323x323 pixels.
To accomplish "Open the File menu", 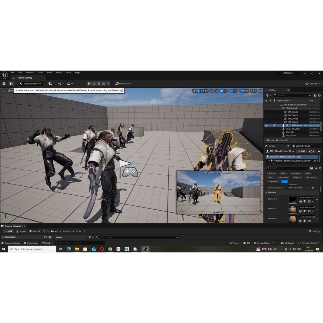I will [13, 72].
